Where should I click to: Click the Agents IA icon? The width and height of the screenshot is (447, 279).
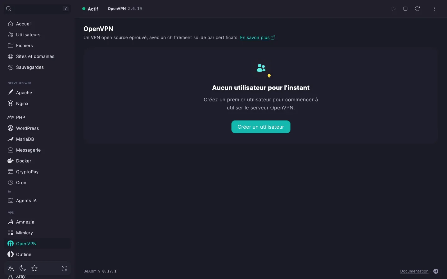(x=11, y=200)
